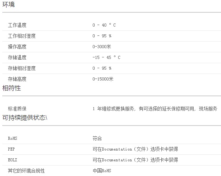The width and height of the screenshot is (221, 176).
Task: Click the 相符性 section heading
Action: (12, 88)
